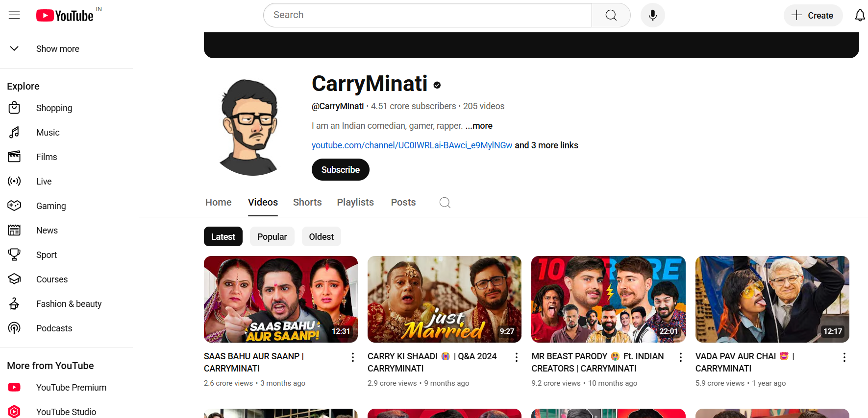This screenshot has height=418, width=868.
Task: Open YouTube Premium
Action: tap(67, 387)
